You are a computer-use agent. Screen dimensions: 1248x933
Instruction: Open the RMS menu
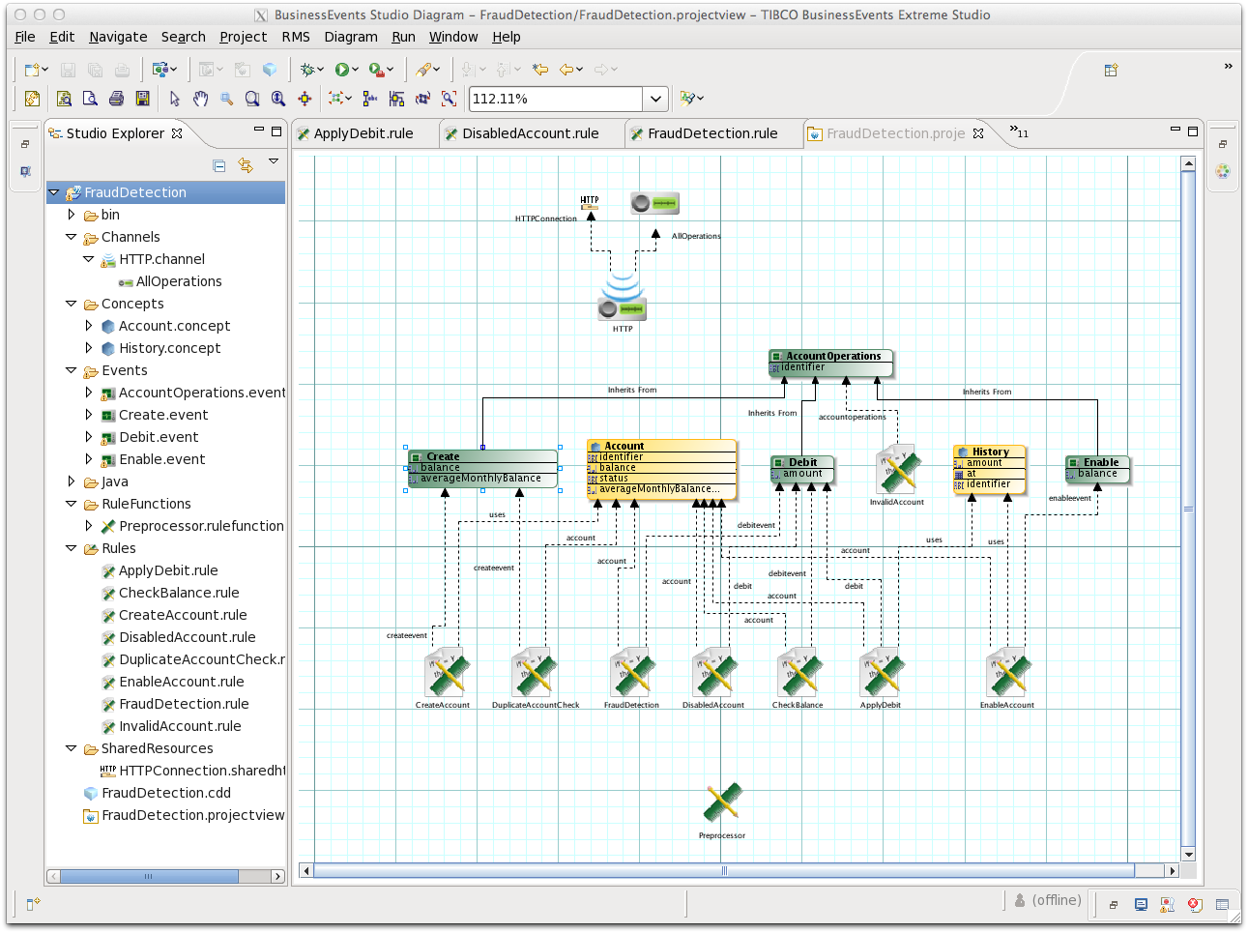tap(296, 37)
